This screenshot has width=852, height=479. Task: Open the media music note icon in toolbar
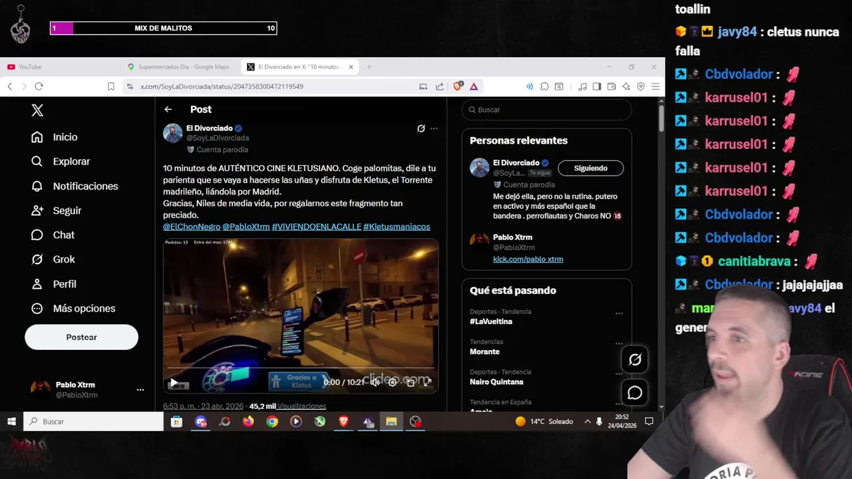pos(582,86)
